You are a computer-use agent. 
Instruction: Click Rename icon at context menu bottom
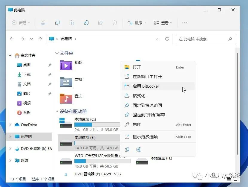coord(139,150)
